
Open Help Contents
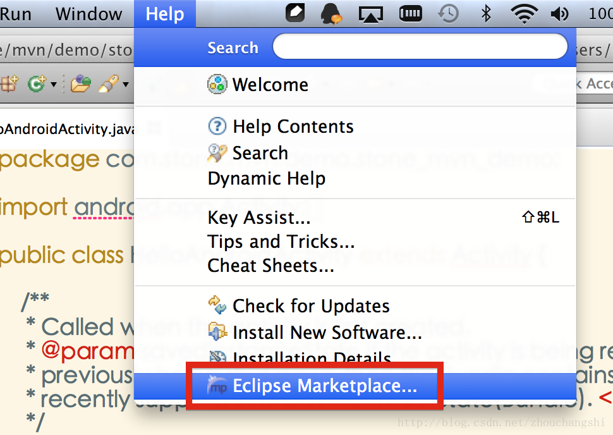pyautogui.click(x=355, y=126)
